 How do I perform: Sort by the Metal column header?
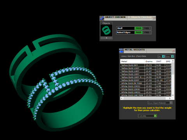[x=132, y=61]
